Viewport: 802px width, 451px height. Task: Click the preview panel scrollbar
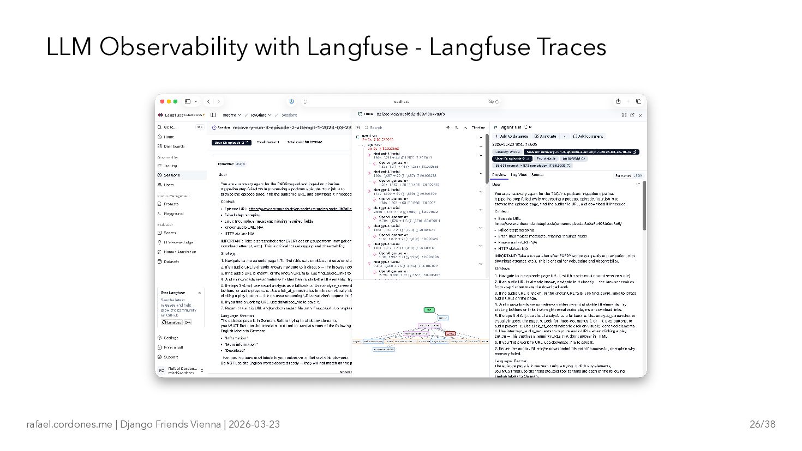[x=644, y=205]
